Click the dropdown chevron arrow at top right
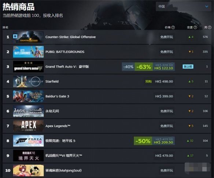Screen dimensions: 214x178 click(x=207, y=7)
